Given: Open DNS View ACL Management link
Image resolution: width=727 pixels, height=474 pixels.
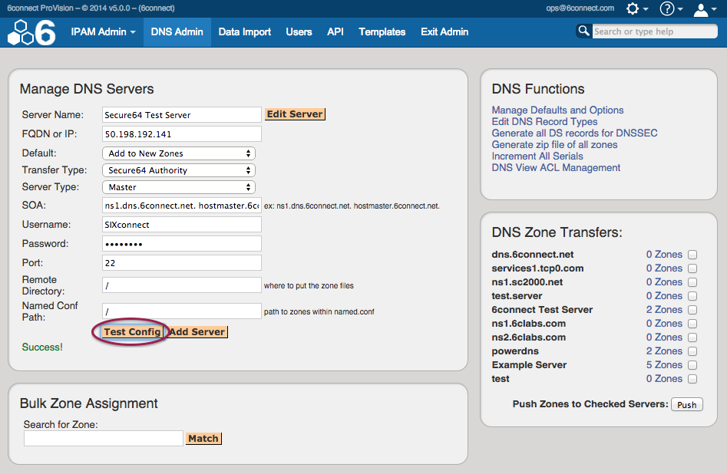Looking at the screenshot, I should pos(556,168).
